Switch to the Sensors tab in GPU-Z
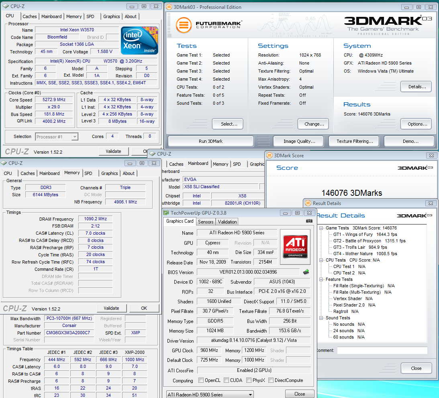The width and height of the screenshot is (439, 398). pyautogui.click(x=206, y=221)
